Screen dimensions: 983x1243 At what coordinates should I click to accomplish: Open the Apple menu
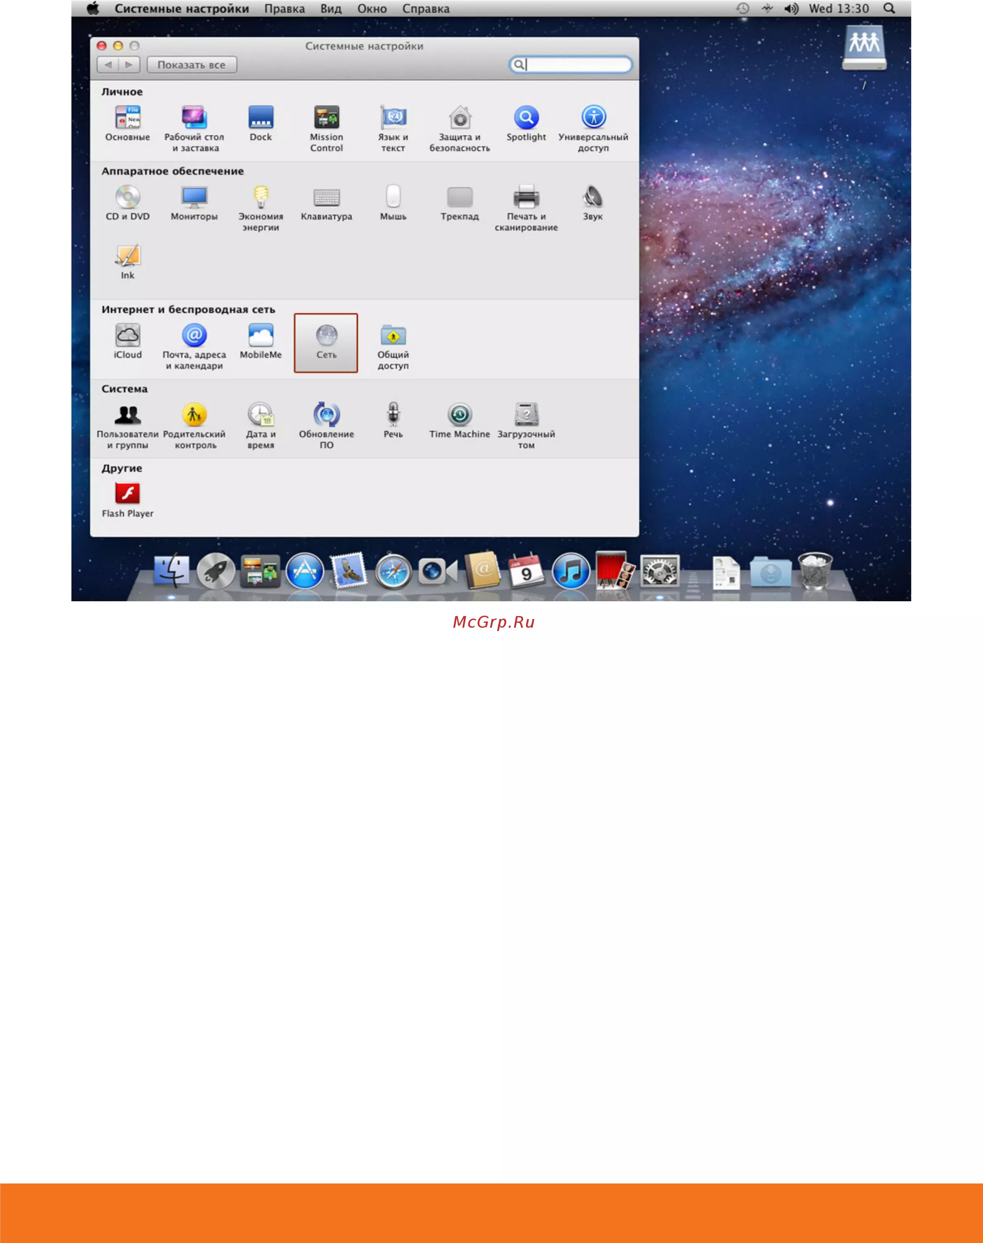point(92,9)
